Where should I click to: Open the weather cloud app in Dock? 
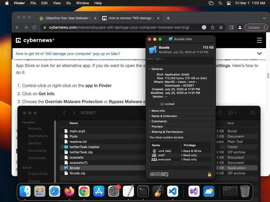(209, 191)
